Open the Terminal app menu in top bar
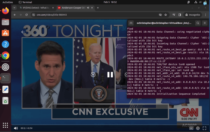The height and width of the screenshot is (132, 210). click(25, 2)
